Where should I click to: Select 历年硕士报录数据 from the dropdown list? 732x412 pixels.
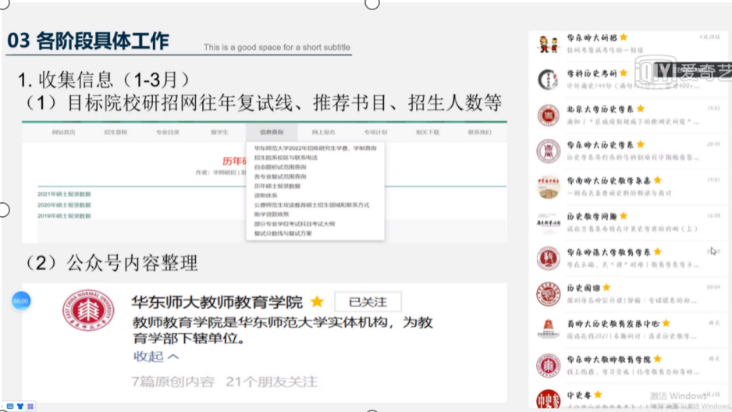[277, 186]
